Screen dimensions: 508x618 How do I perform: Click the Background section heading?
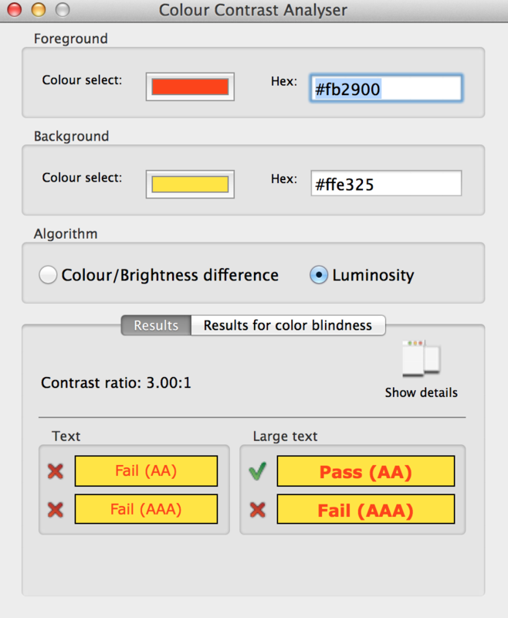click(71, 136)
